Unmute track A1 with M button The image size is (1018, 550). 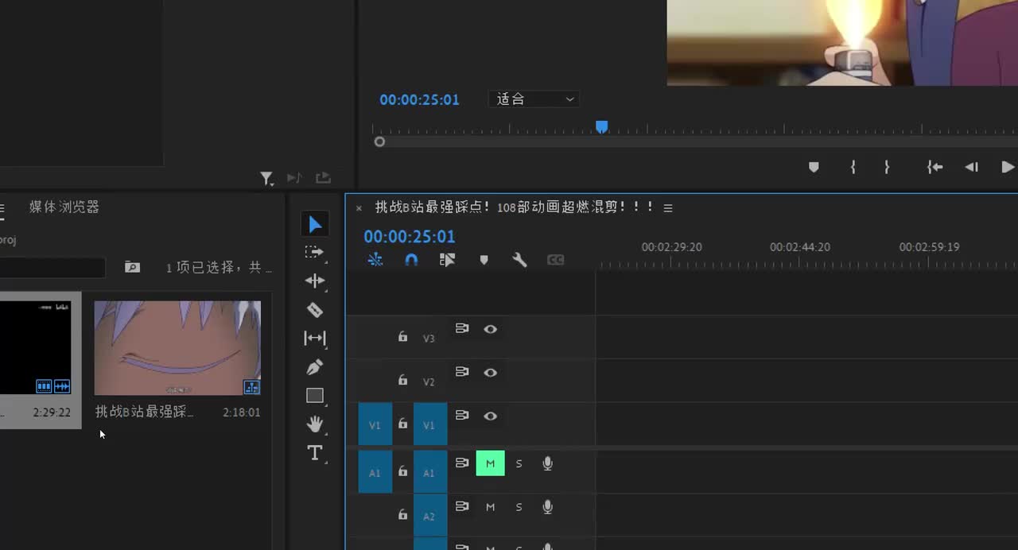pos(490,463)
